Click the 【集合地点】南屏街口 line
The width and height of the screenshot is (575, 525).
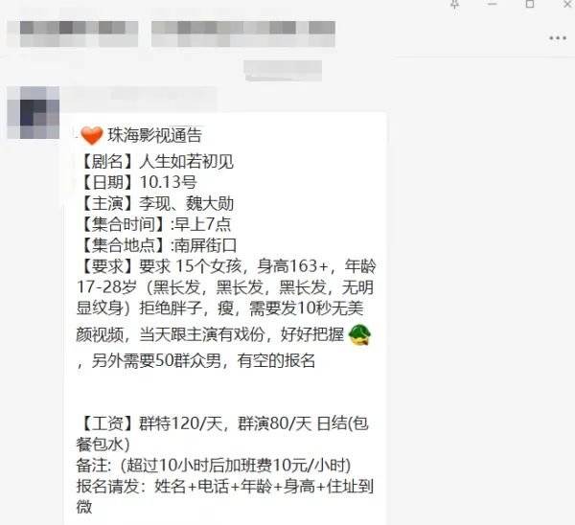[157, 245]
